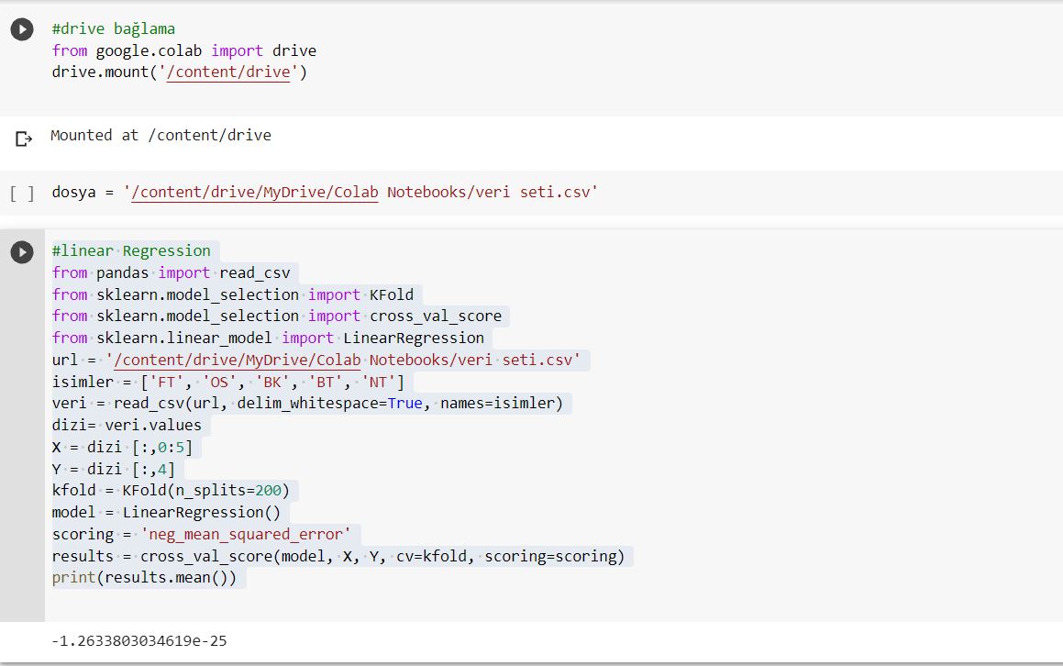Click the 'Notebooks/veri seti.csv' text in dosya
Image resolution: width=1063 pixels, height=666 pixels.
point(493,193)
